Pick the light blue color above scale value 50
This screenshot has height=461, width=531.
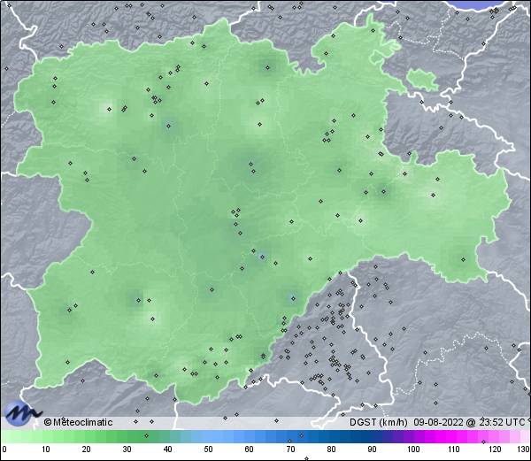(x=208, y=436)
